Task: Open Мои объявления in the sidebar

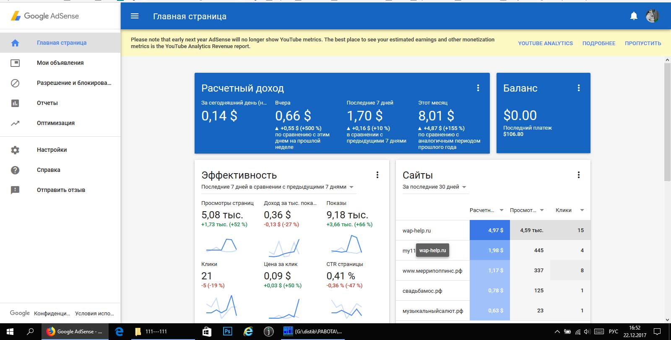Action: (x=60, y=63)
